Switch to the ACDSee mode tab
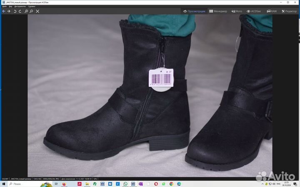 (254, 11)
